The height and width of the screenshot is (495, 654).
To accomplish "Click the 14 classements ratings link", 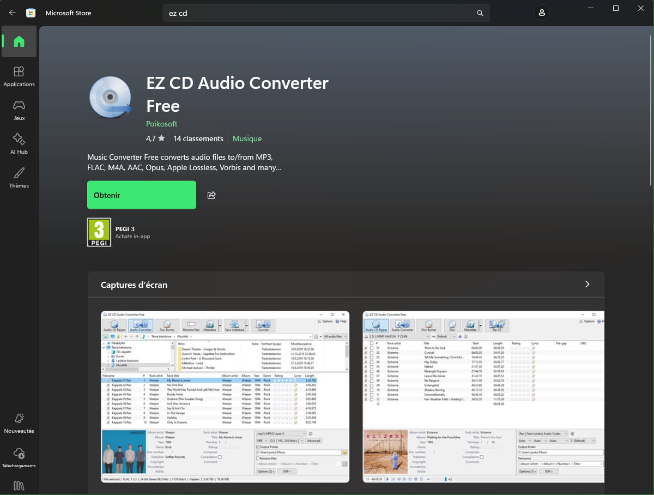I will (x=198, y=138).
